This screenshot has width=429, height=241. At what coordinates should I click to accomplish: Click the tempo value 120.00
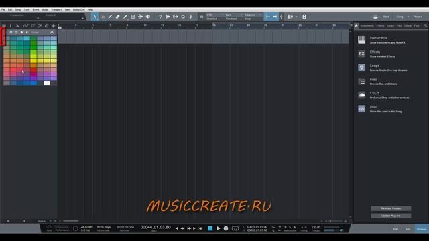316,228
